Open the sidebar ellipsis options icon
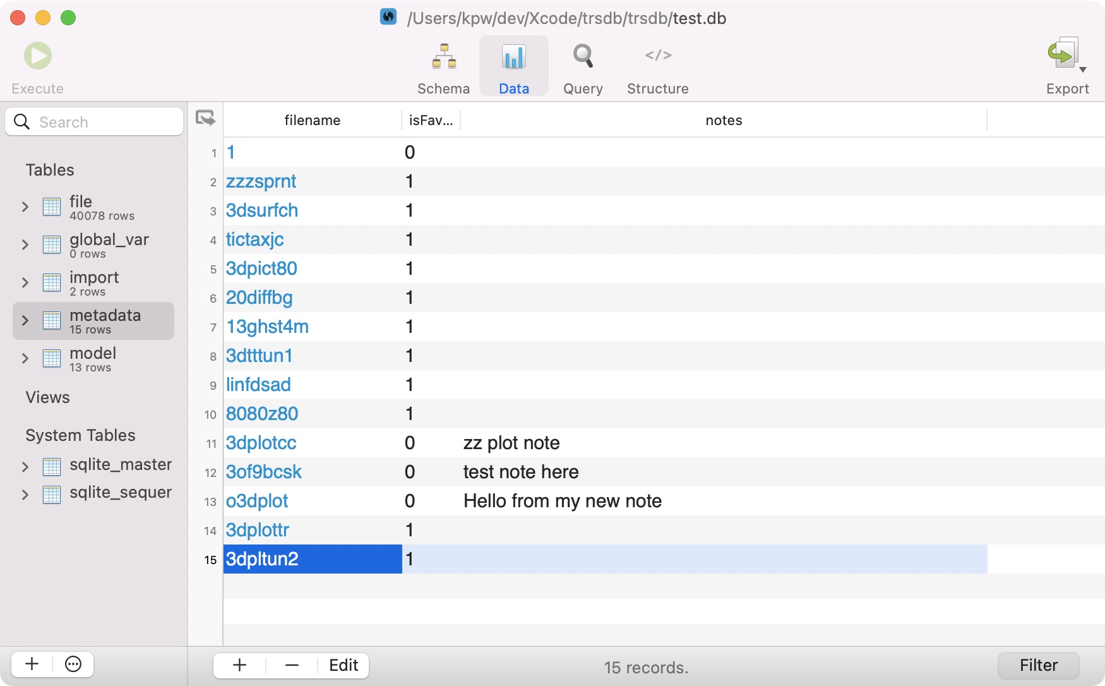Image resolution: width=1105 pixels, height=686 pixels. (x=73, y=664)
